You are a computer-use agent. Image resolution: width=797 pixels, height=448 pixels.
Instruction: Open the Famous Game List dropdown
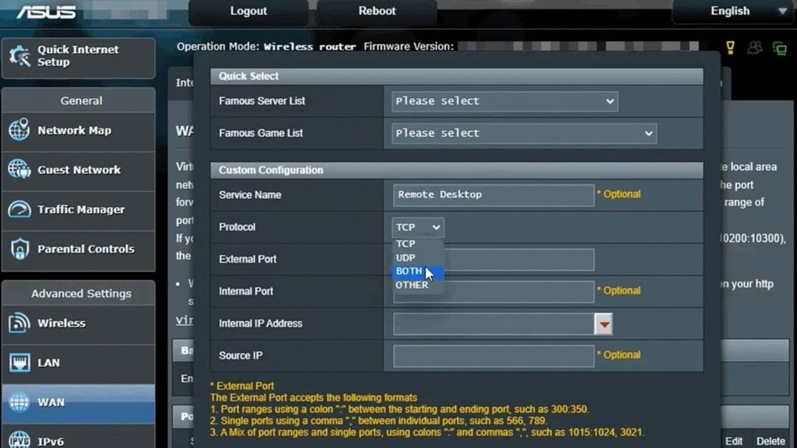point(524,133)
